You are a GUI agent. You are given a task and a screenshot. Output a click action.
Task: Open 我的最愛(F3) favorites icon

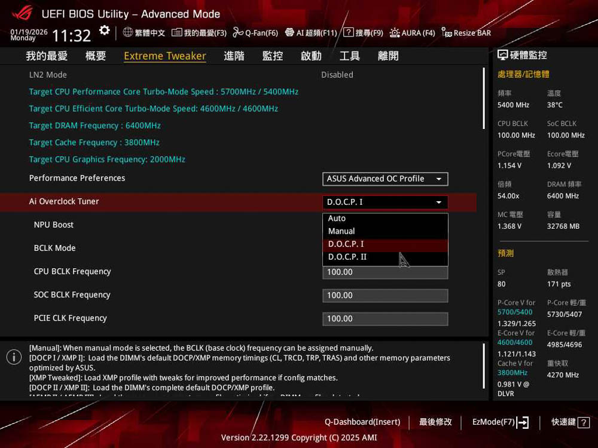(176, 32)
